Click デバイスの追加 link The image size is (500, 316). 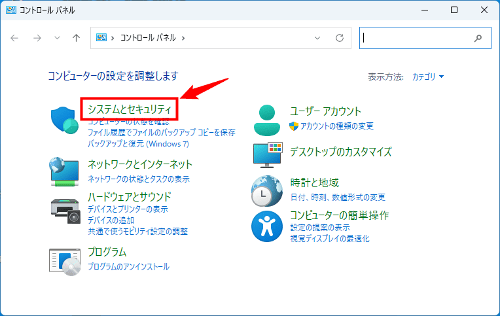pos(111,220)
